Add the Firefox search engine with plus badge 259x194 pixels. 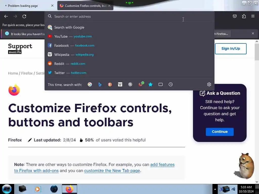[141, 84]
